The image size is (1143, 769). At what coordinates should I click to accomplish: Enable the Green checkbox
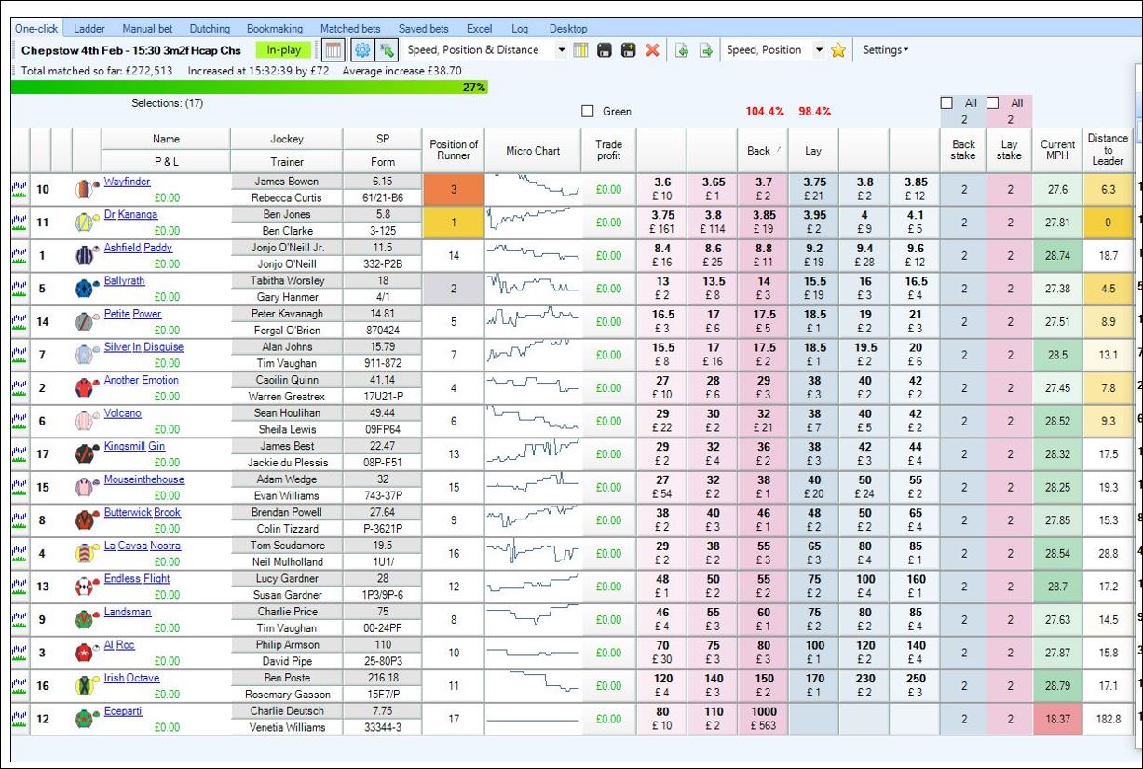[588, 112]
